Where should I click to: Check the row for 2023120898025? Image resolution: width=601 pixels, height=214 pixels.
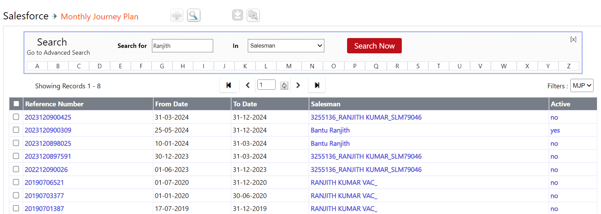tap(16, 143)
